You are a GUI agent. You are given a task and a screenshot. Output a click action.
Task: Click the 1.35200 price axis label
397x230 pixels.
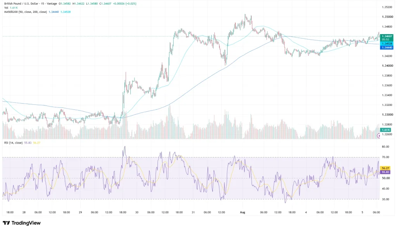pos(387,7)
